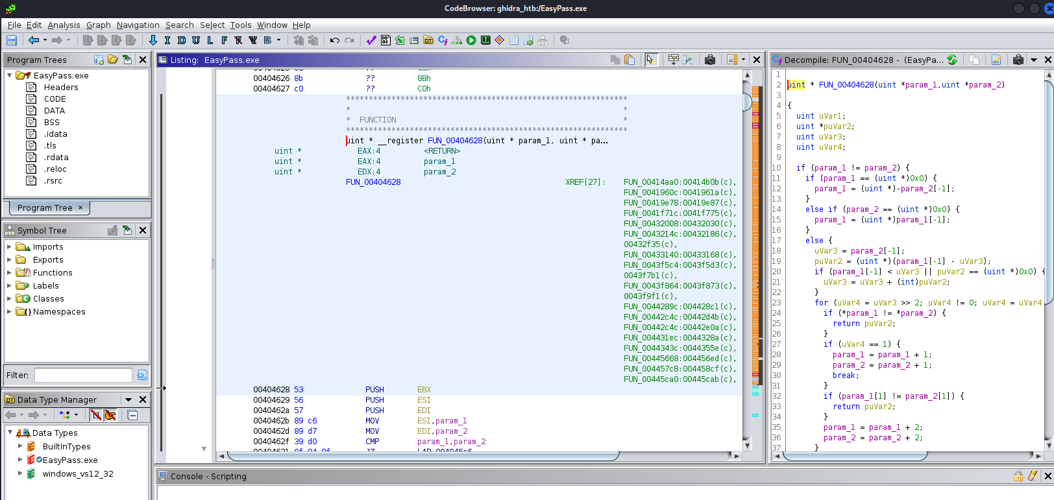Open the Data Type Manager toolbar icon

point(428,40)
